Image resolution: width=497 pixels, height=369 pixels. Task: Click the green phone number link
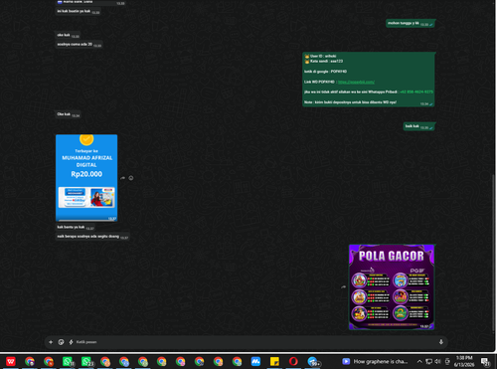pos(416,92)
